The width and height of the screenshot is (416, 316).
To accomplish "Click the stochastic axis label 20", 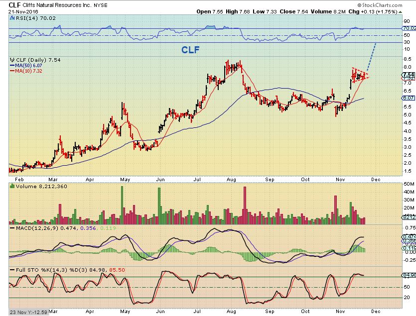I will [407, 298].
